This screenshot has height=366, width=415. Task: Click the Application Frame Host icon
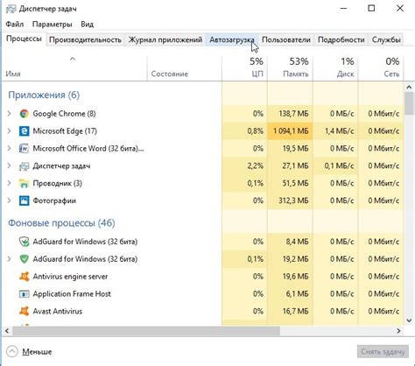24,294
